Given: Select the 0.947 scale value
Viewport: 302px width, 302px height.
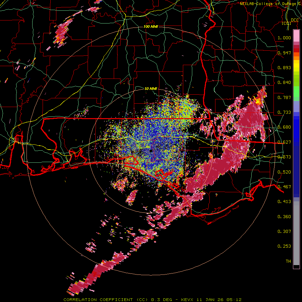Looking at the screenshot, I should coord(284,53).
